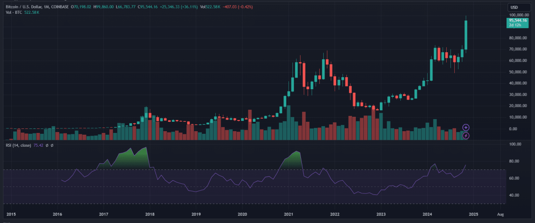The width and height of the screenshot is (535, 223).
Task: Click the purple lightning bolt icon
Action: click(466, 136)
